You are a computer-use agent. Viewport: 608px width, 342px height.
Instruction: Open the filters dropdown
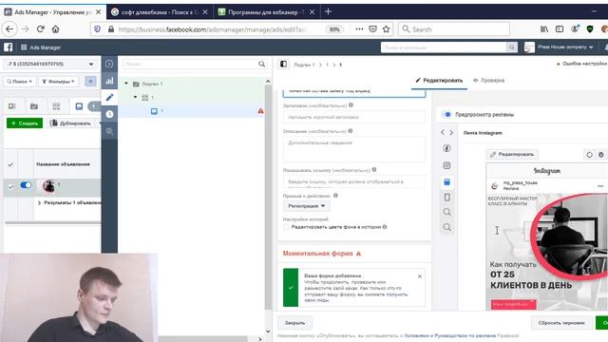coord(58,82)
